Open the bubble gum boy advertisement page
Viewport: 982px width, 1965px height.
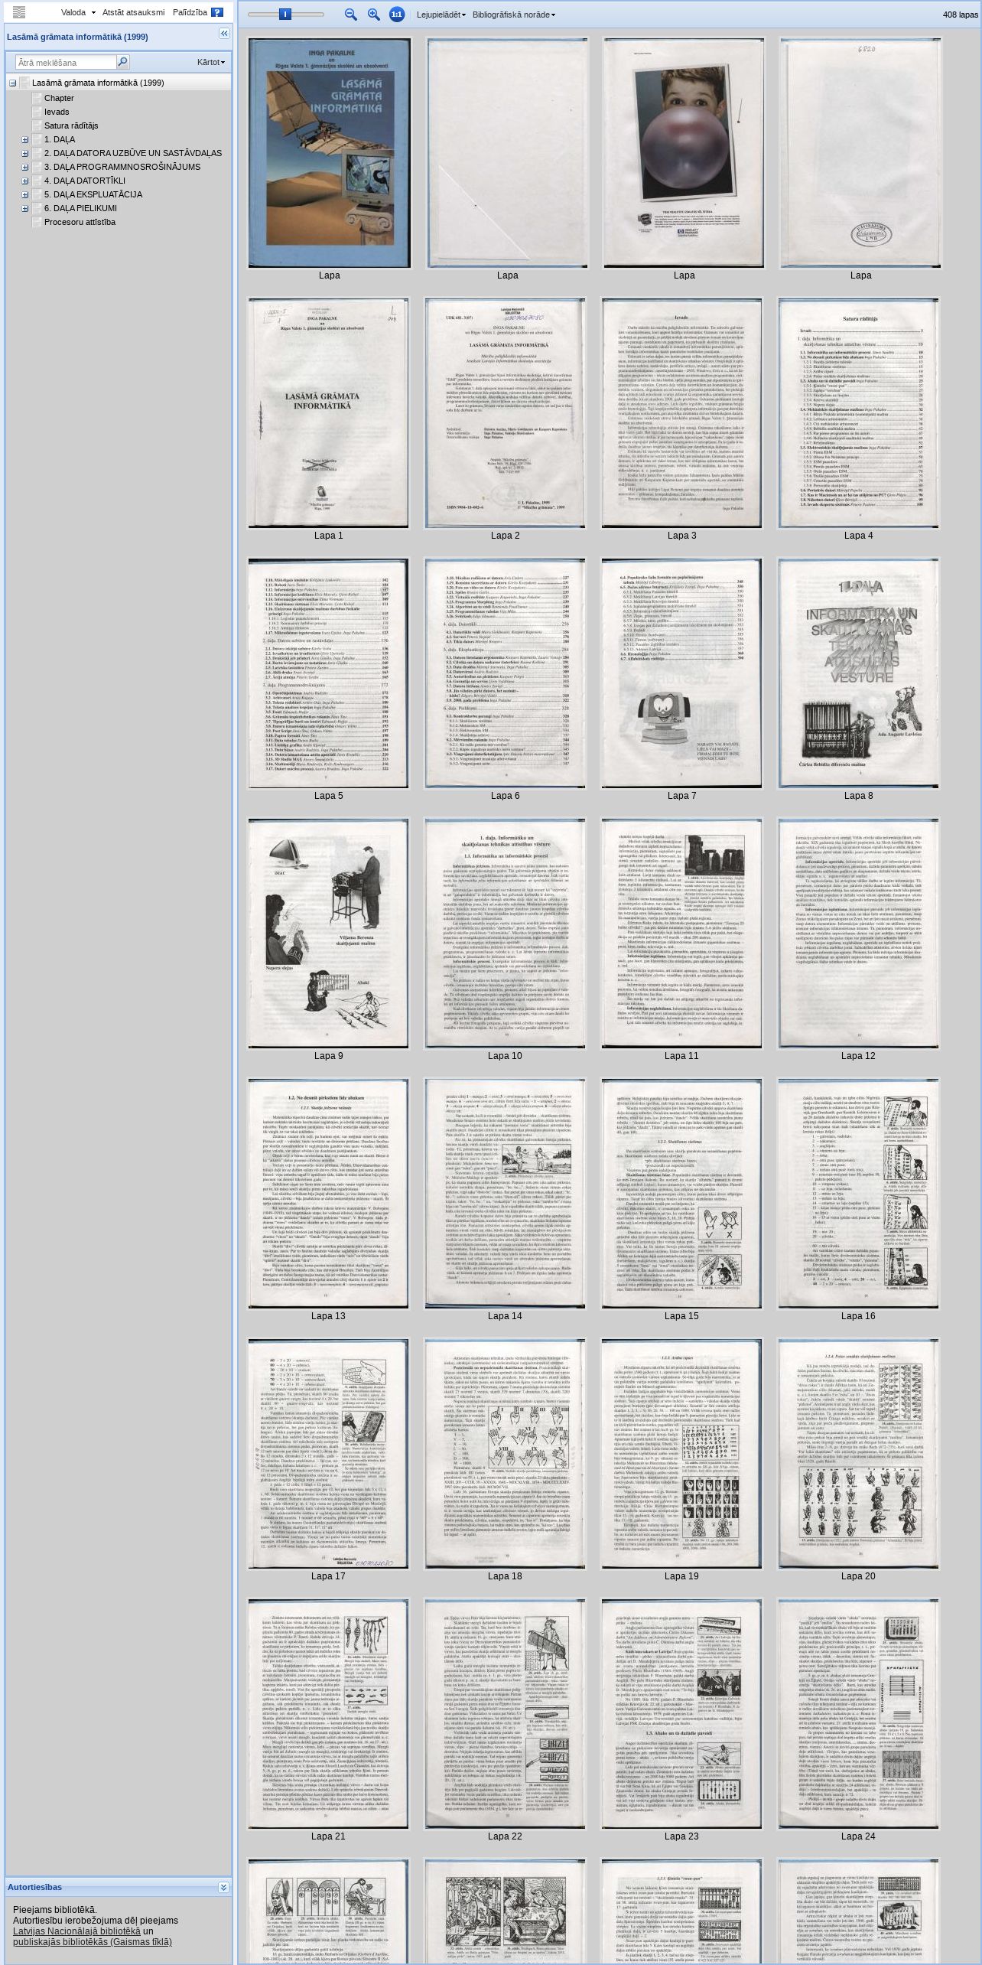coord(684,153)
